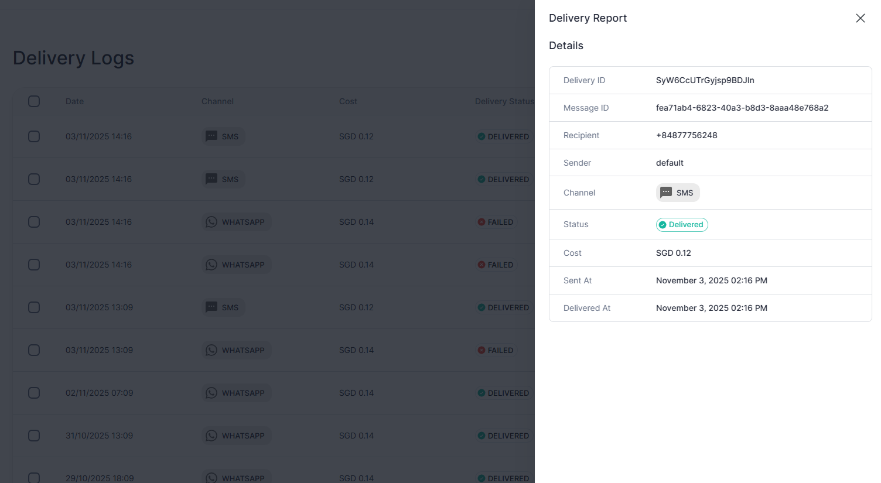This screenshot has width=881, height=483.
Task: Click recipient number +84877756248
Action: (687, 135)
